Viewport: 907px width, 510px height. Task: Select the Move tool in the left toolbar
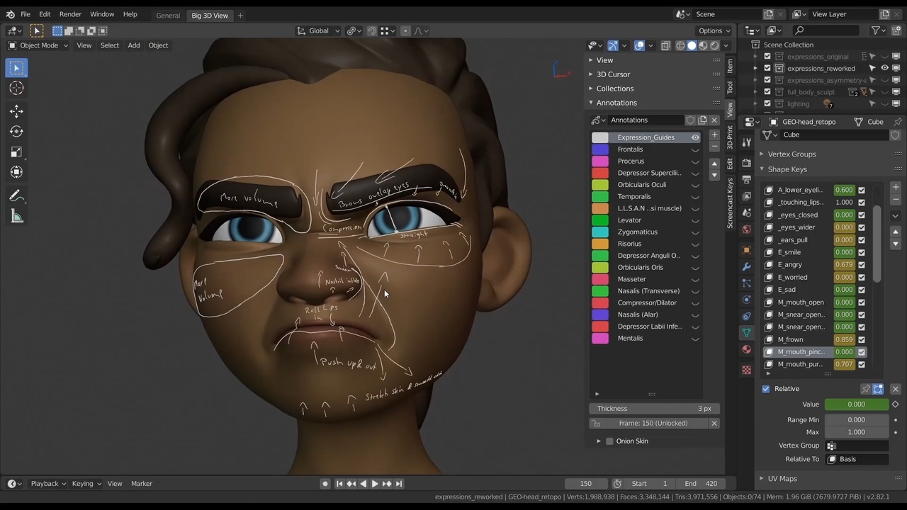coord(16,110)
